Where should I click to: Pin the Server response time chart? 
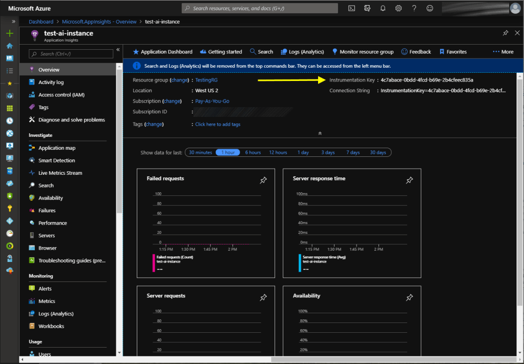pyautogui.click(x=409, y=180)
